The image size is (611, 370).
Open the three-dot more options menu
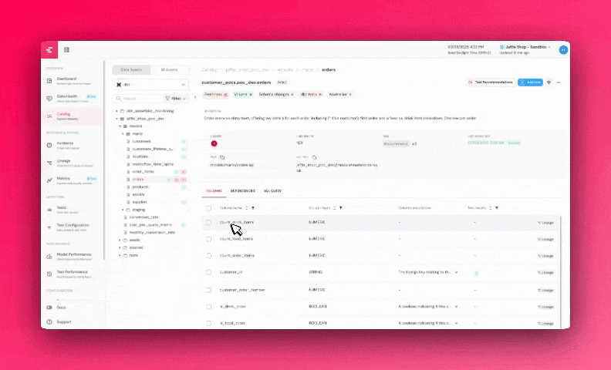click(559, 82)
